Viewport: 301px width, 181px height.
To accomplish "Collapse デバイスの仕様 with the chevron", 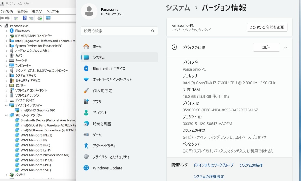I will 285,47.
